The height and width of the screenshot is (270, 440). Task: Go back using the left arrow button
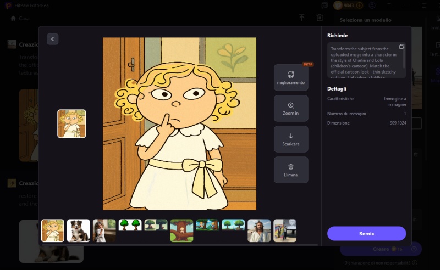pos(52,39)
